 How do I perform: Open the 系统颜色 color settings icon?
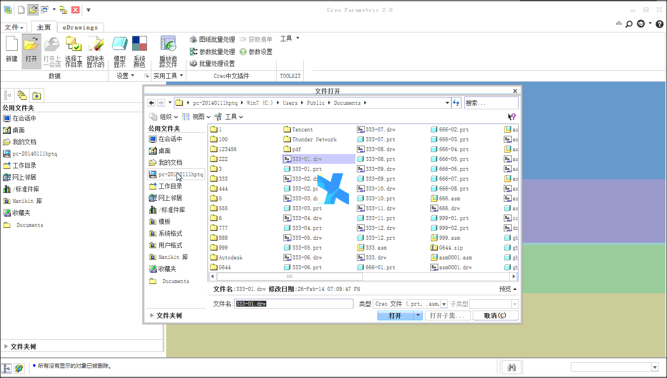tap(140, 51)
